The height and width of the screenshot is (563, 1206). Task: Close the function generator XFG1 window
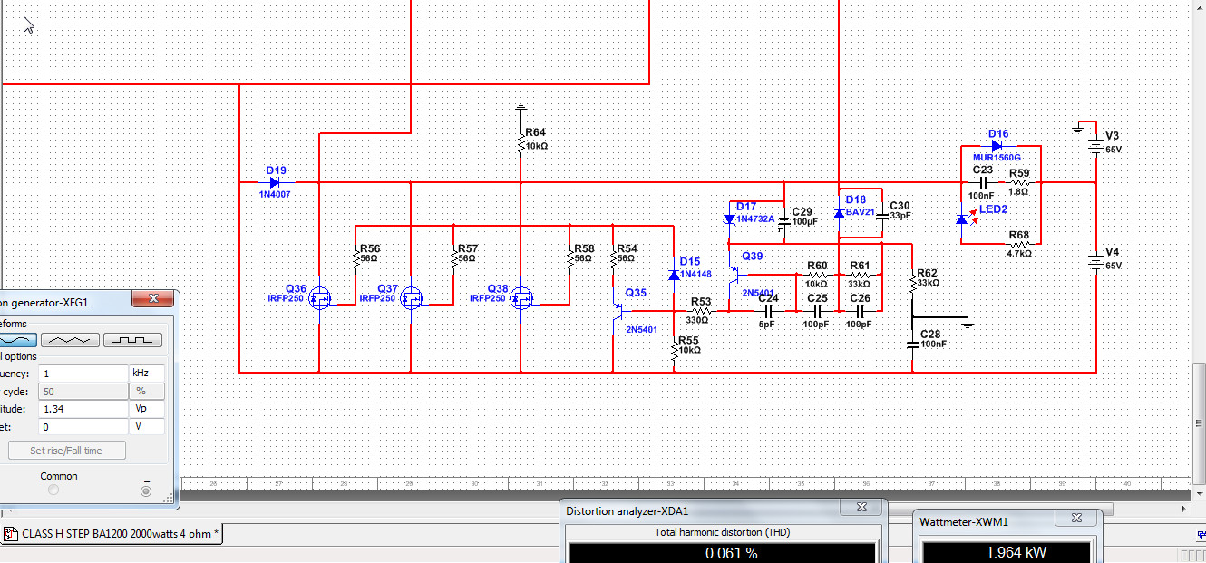pyautogui.click(x=152, y=300)
